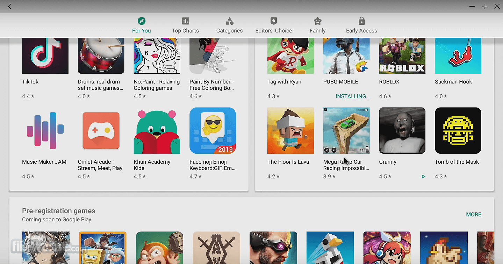The image size is (503, 264).
Task: Click the 3.9 rating under Mega Ramp
Action: (x=329, y=177)
